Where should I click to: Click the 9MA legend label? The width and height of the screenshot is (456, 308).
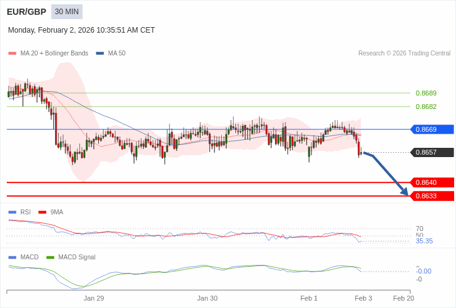click(57, 213)
